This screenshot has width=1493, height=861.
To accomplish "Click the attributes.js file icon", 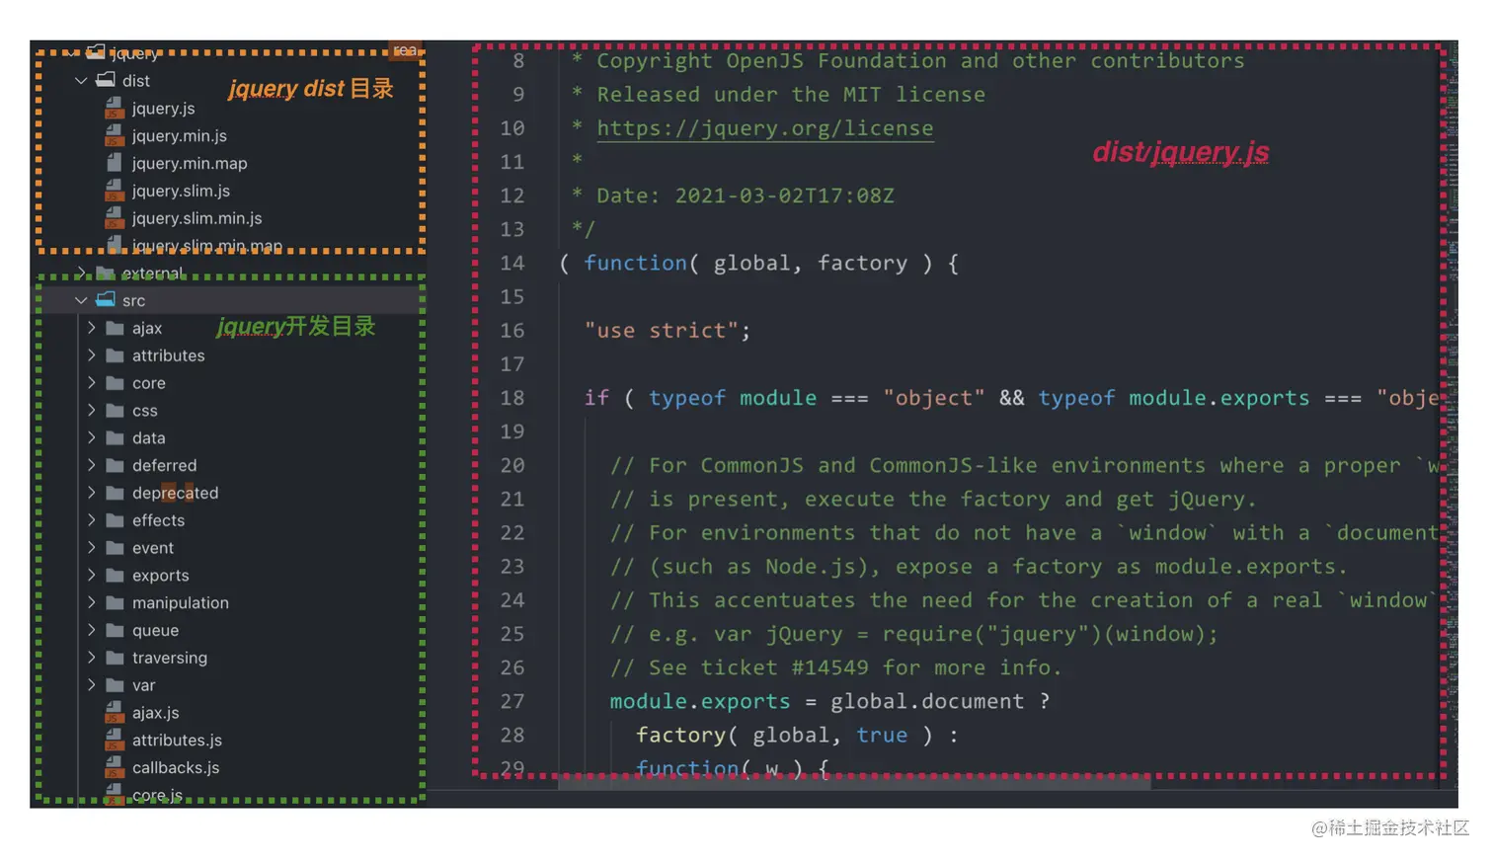I will point(115,741).
